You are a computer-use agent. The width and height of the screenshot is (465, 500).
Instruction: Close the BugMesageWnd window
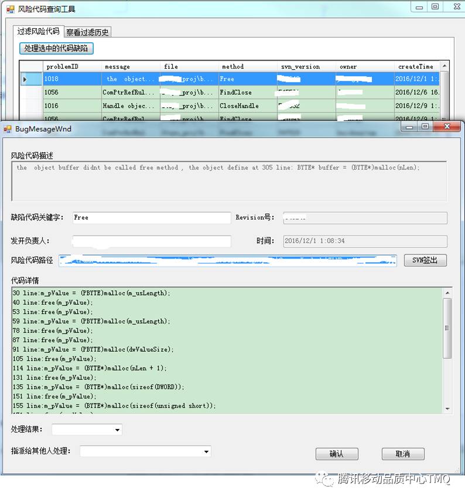[447, 127]
